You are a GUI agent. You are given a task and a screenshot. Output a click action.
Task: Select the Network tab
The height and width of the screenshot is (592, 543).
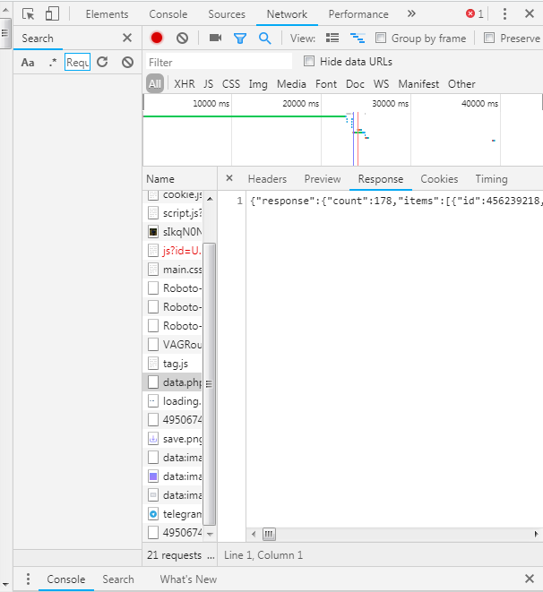[287, 14]
